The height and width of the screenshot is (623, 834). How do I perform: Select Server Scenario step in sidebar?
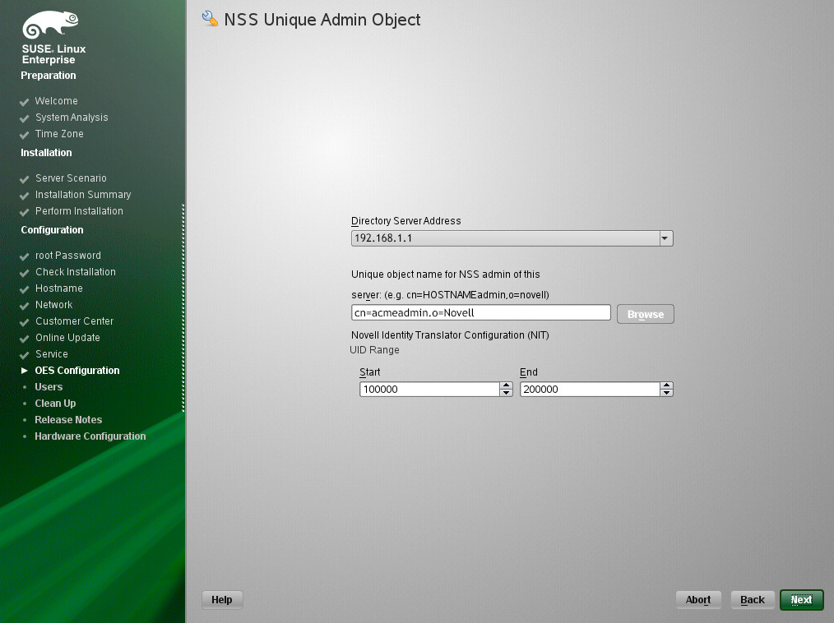(72, 178)
